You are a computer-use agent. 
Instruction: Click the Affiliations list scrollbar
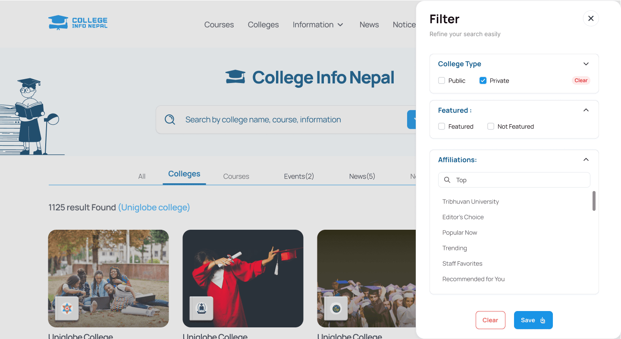click(594, 201)
